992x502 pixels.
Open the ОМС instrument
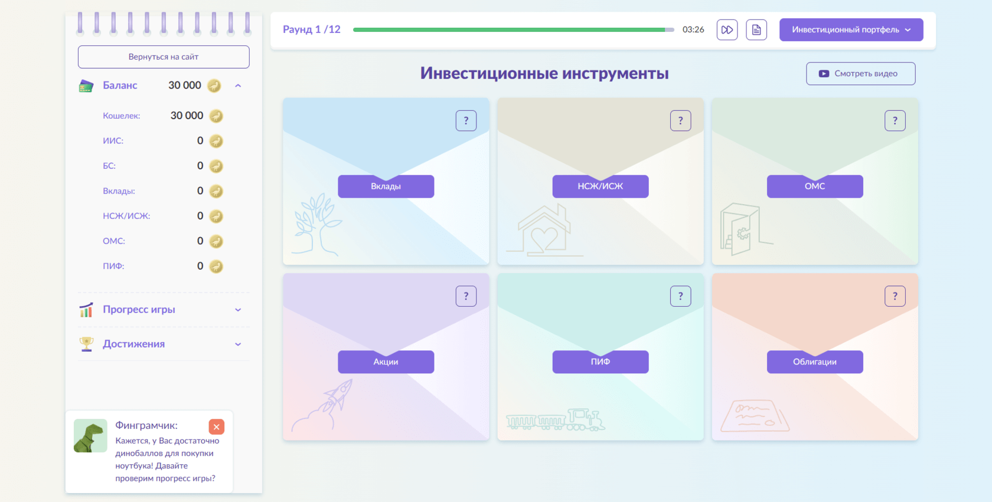click(x=815, y=186)
